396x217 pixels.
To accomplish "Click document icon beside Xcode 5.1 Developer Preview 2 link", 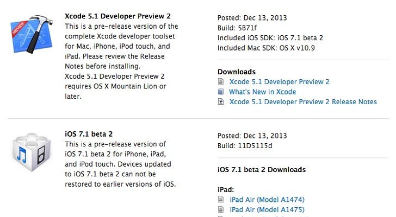I will (x=221, y=81).
